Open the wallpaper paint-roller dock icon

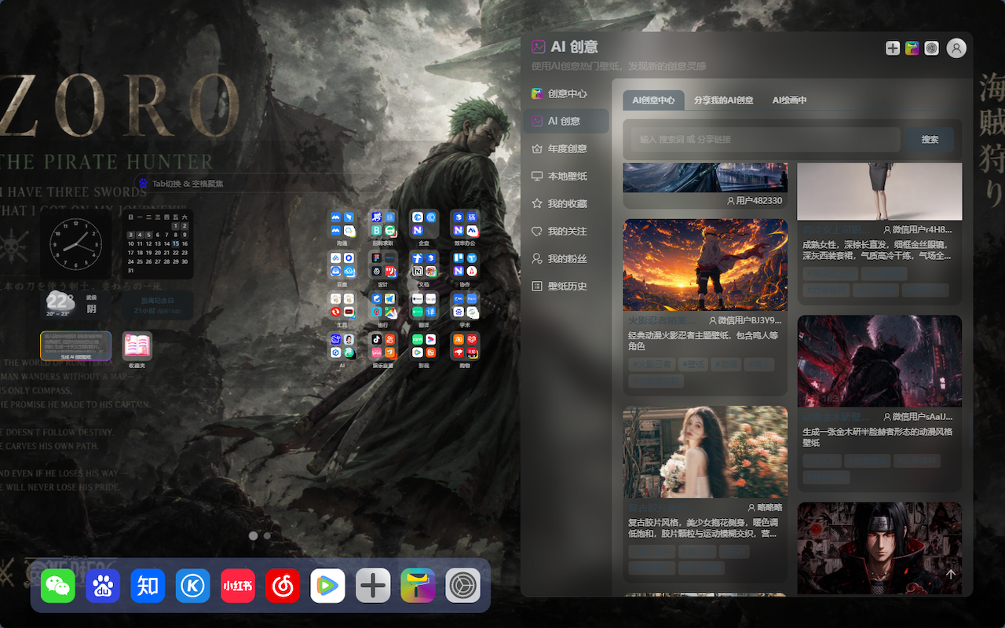coord(418,586)
